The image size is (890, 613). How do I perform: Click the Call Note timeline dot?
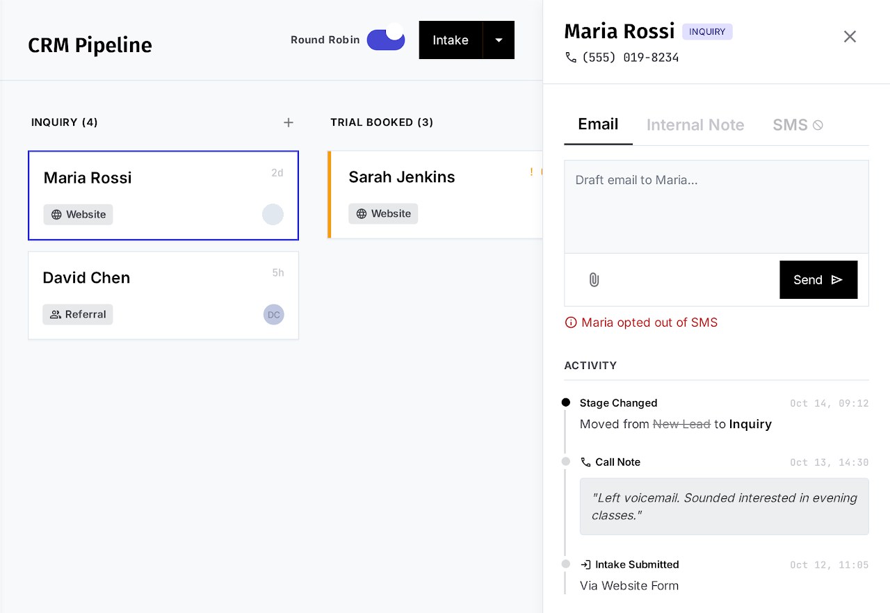566,461
